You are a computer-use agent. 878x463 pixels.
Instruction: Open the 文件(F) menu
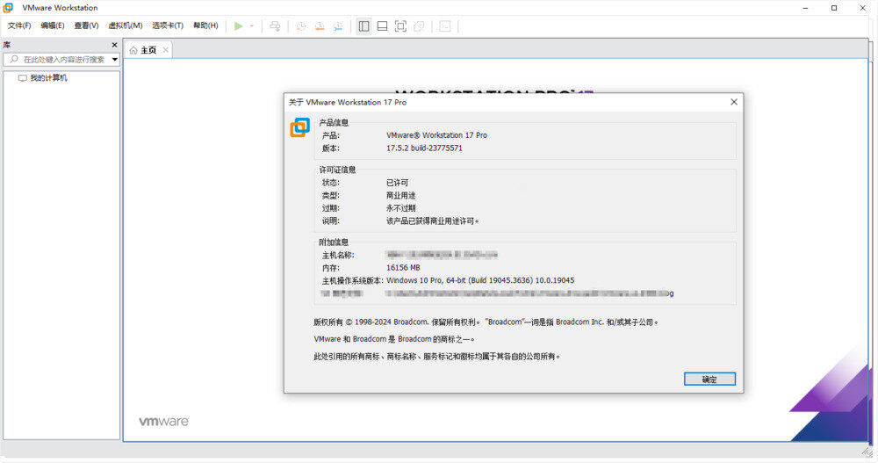pos(19,25)
